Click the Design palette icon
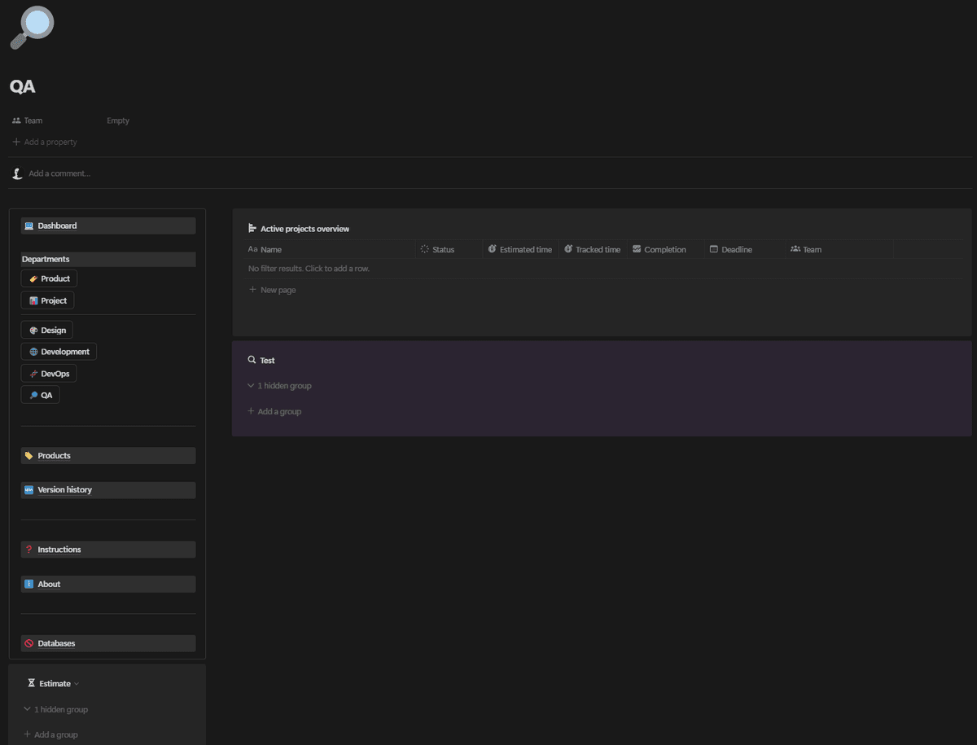Viewport: 977px width, 745px height. point(33,331)
